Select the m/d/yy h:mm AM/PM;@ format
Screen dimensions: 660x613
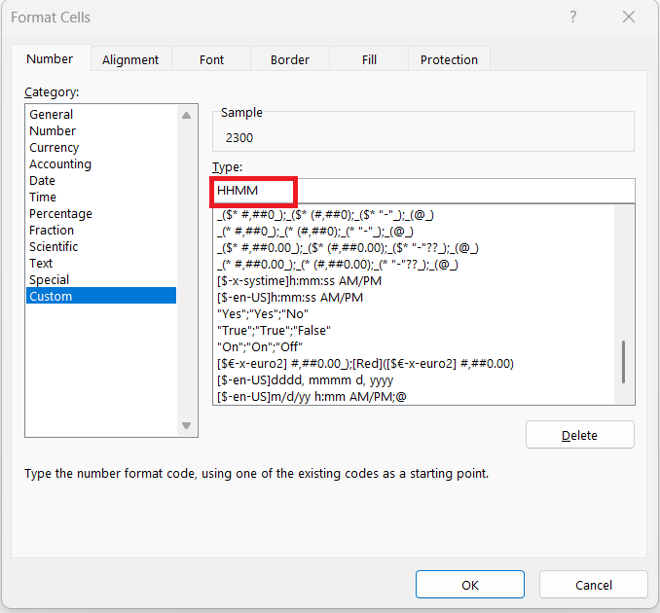point(414,396)
